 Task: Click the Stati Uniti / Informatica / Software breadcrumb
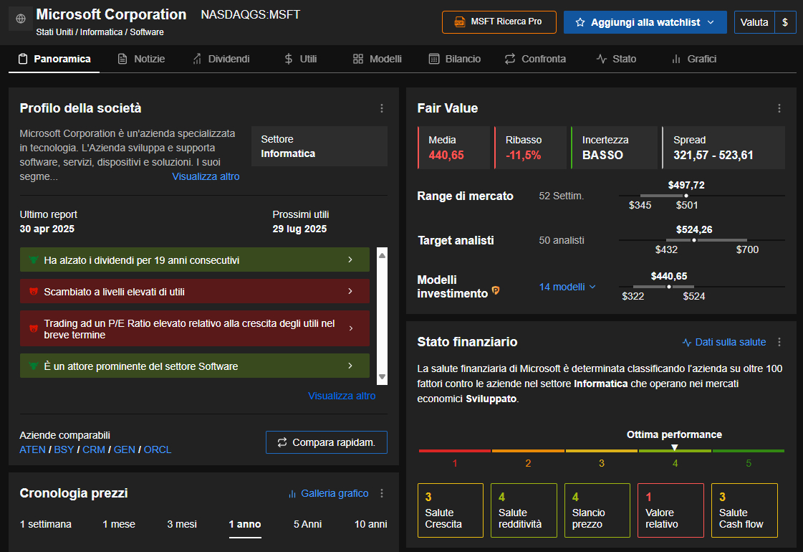100,32
